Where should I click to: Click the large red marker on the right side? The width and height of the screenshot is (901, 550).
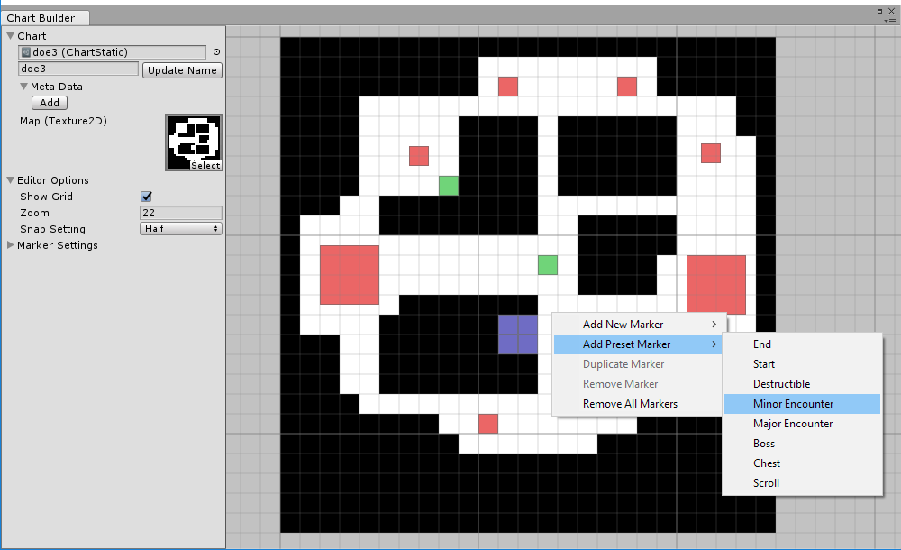(x=715, y=284)
